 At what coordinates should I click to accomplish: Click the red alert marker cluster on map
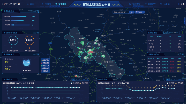click(91, 51)
